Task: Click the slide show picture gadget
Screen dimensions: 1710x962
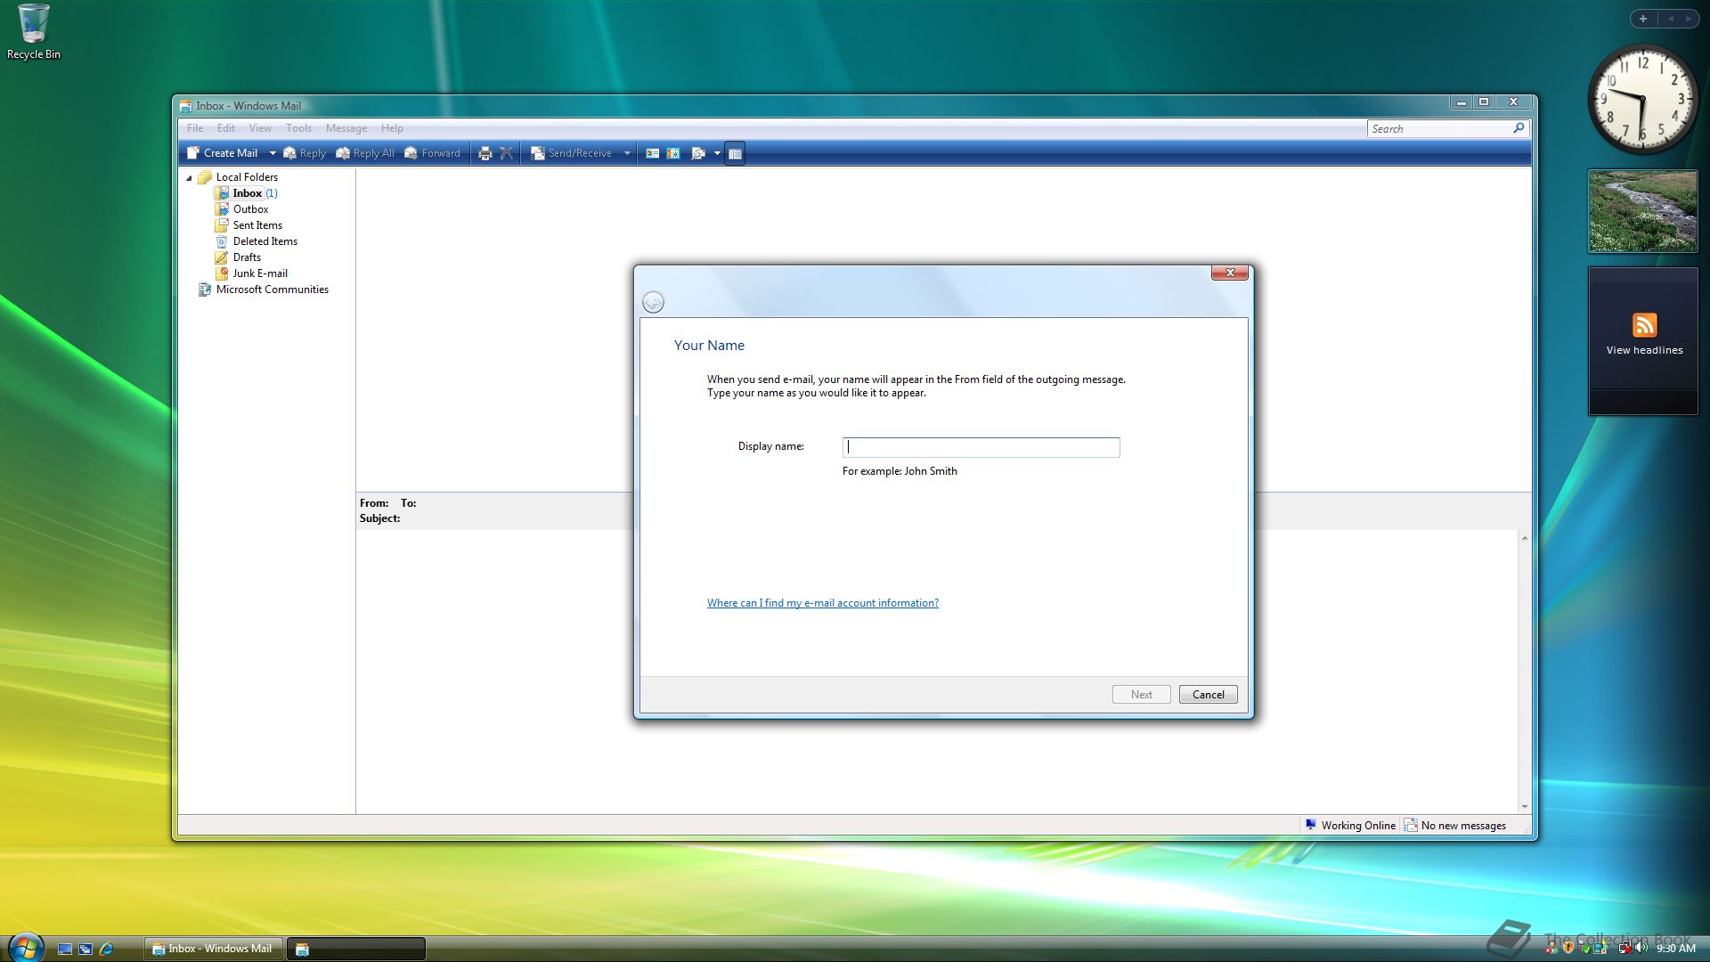Action: coord(1643,211)
